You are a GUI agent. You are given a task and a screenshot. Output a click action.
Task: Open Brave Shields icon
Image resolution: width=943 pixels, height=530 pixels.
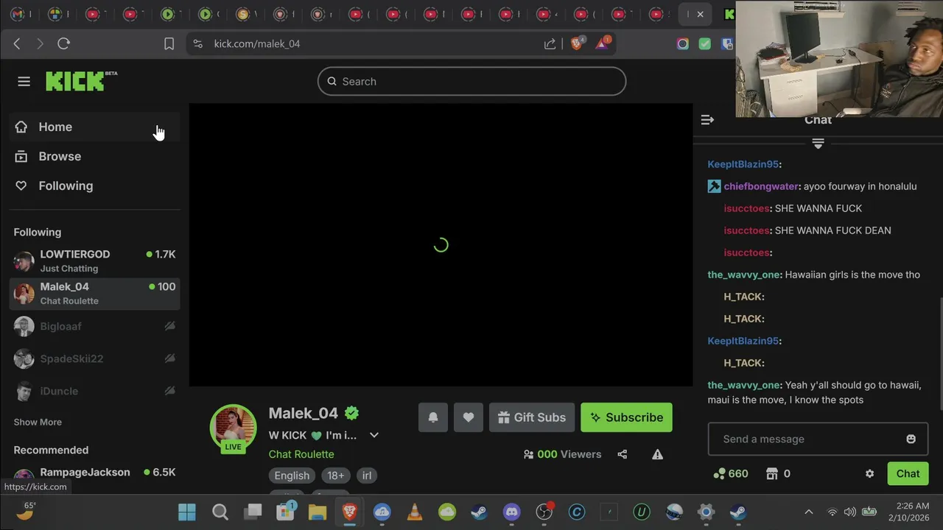578,43
